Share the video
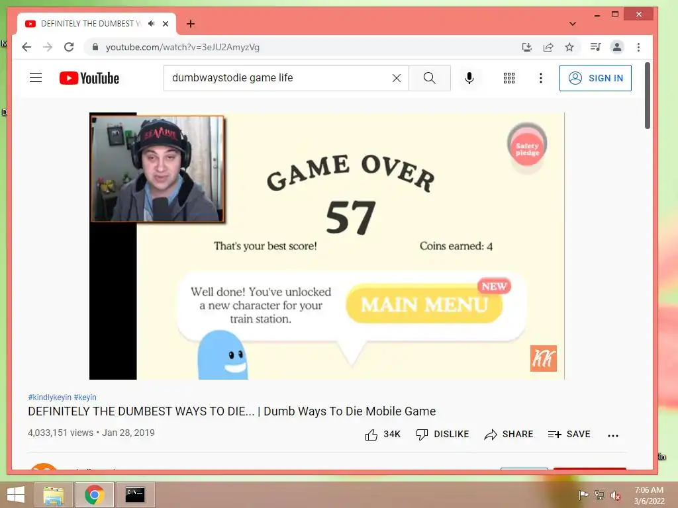 [508, 434]
